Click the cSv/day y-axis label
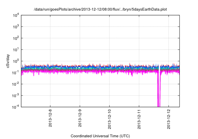Screen dimensions: 198x139 (8, 61)
